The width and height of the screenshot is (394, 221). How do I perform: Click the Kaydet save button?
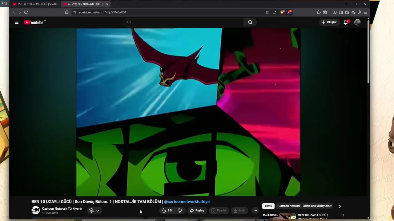tap(219, 210)
